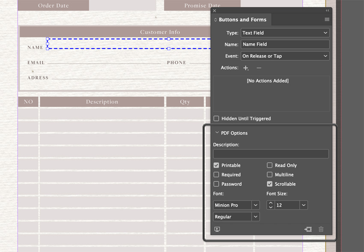
Task: Add an action with the plus icon
Action: 245,68
